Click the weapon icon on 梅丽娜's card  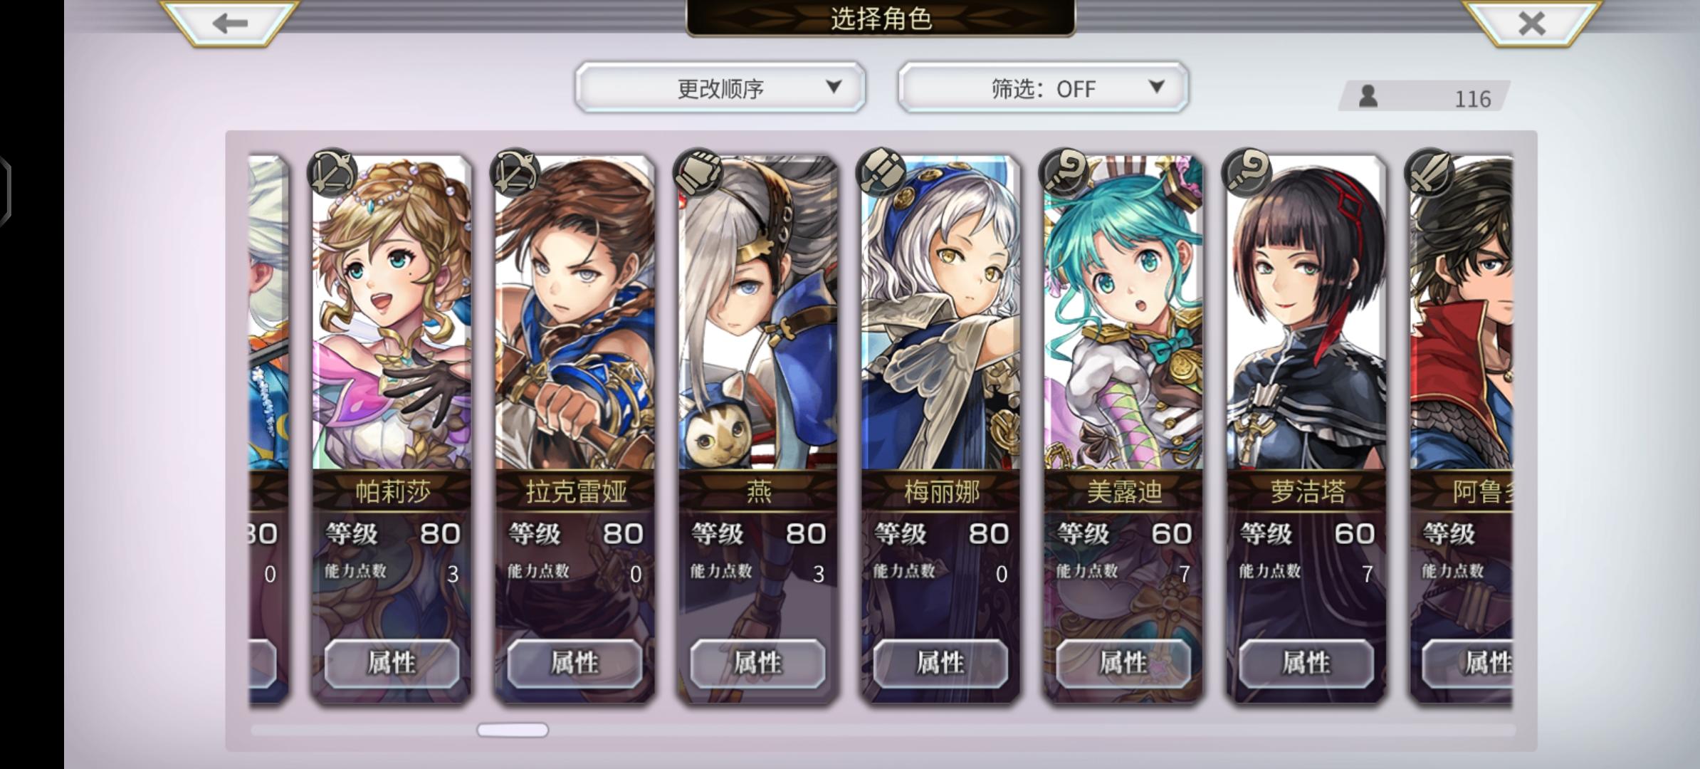click(881, 172)
